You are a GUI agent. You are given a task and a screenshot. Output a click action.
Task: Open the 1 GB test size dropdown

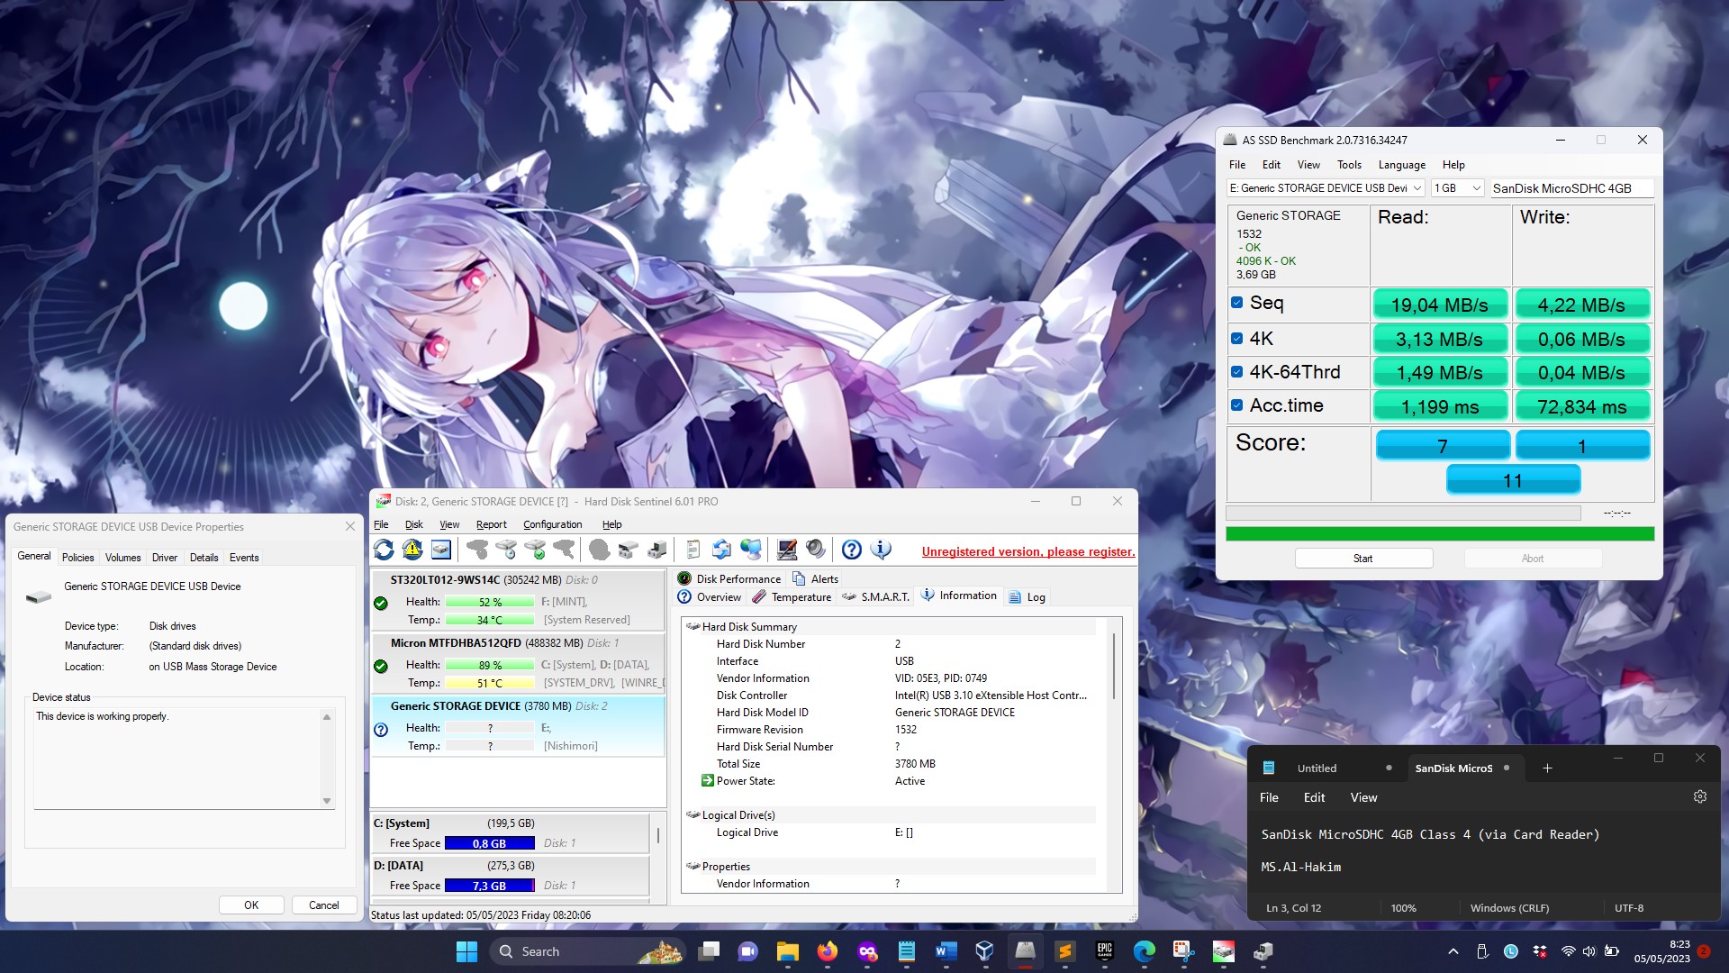click(1457, 188)
